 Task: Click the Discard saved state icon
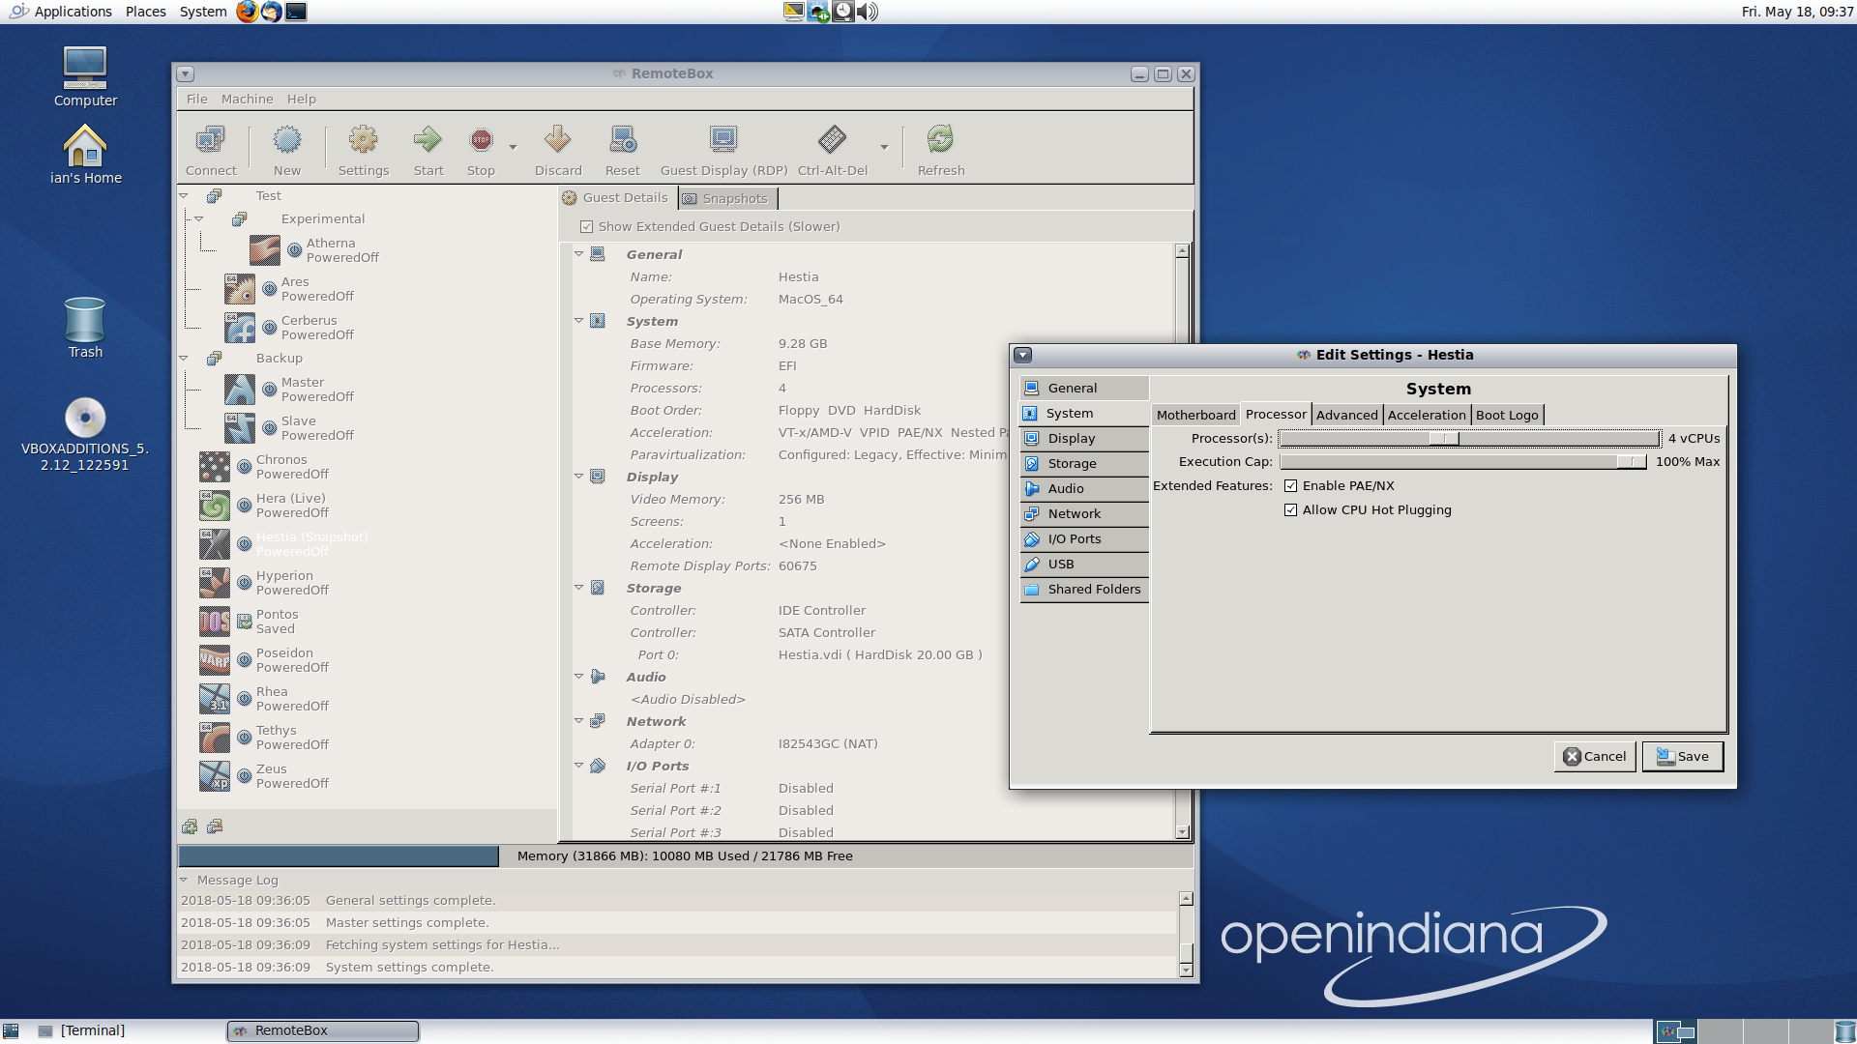click(557, 141)
